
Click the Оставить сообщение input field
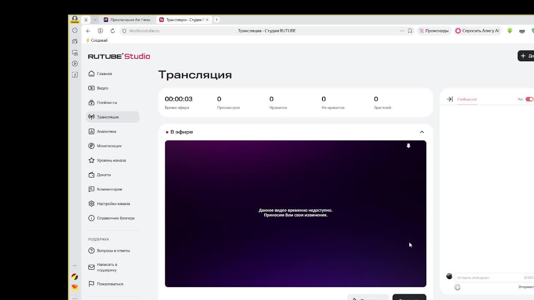488,277
